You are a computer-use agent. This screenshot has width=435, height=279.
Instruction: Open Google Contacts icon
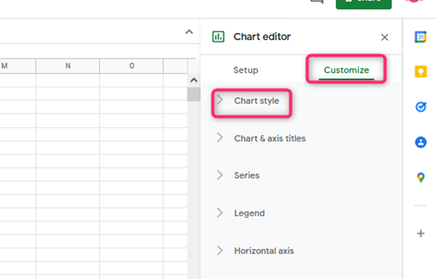coord(420,142)
